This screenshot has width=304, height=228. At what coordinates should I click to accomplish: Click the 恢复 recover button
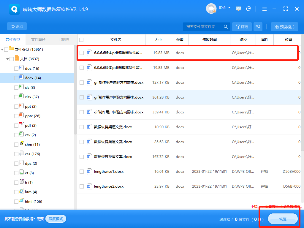(282, 219)
